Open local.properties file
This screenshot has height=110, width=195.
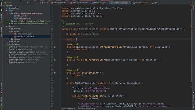tap(24, 62)
